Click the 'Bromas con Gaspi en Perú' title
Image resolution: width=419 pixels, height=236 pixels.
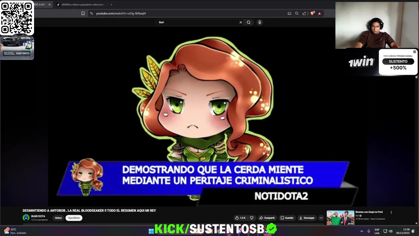369,212
